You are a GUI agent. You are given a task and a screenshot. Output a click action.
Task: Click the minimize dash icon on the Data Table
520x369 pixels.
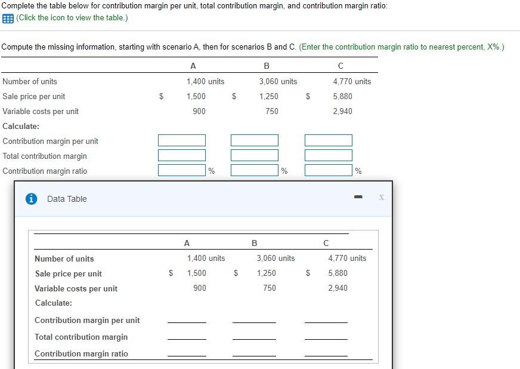click(358, 196)
